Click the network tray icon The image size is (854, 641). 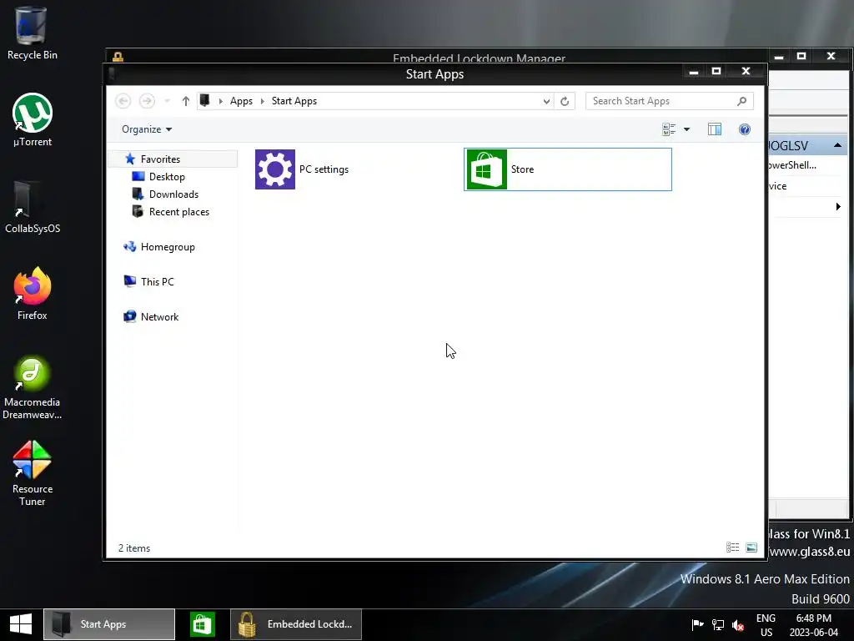[718, 624]
